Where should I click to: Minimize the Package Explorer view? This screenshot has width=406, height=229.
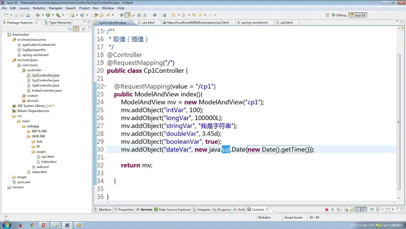coord(84,22)
